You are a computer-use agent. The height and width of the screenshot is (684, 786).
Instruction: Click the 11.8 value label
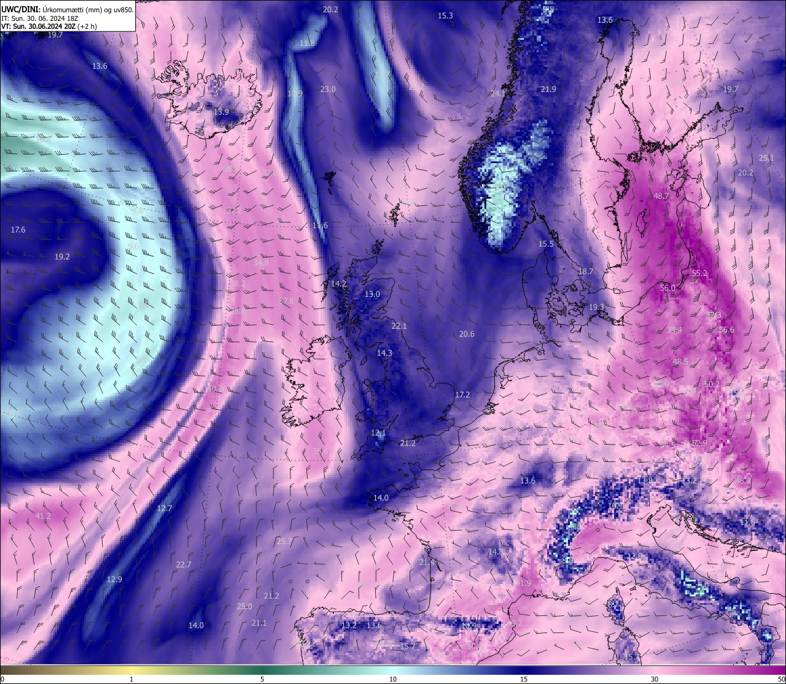pos(308,43)
